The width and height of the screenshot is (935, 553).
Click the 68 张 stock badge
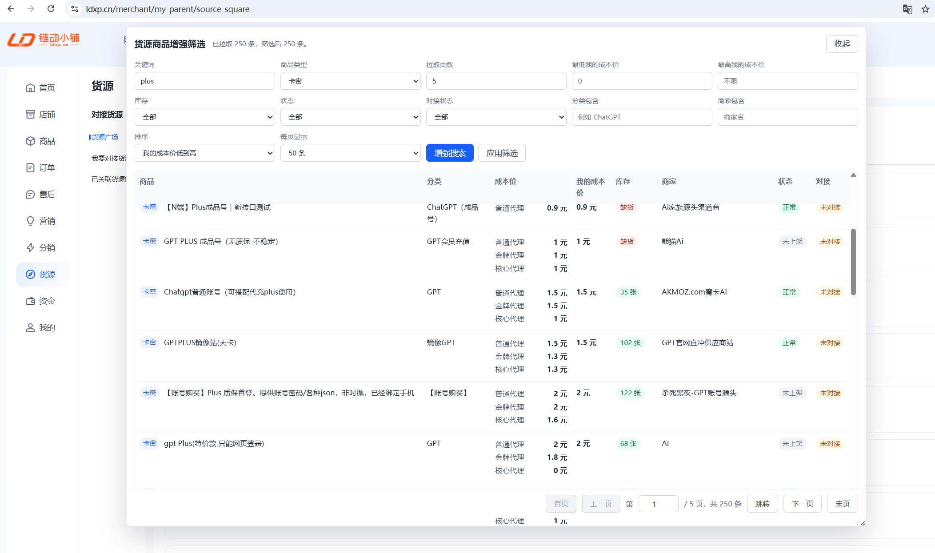pyautogui.click(x=628, y=444)
